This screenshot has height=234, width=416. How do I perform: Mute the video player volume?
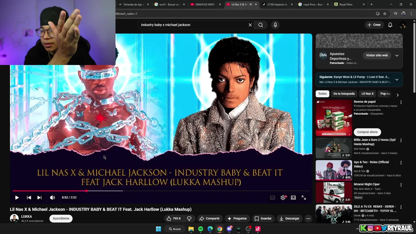pyautogui.click(x=52, y=198)
